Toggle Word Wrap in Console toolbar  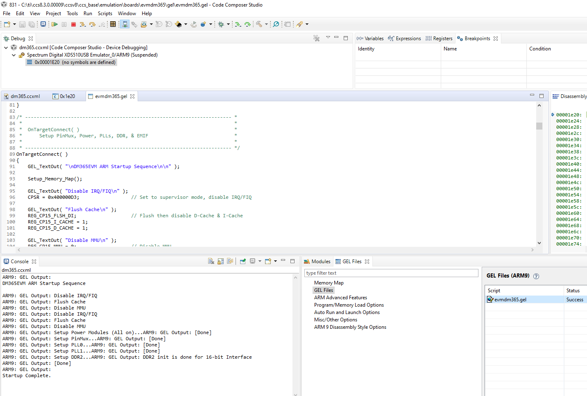coord(230,261)
